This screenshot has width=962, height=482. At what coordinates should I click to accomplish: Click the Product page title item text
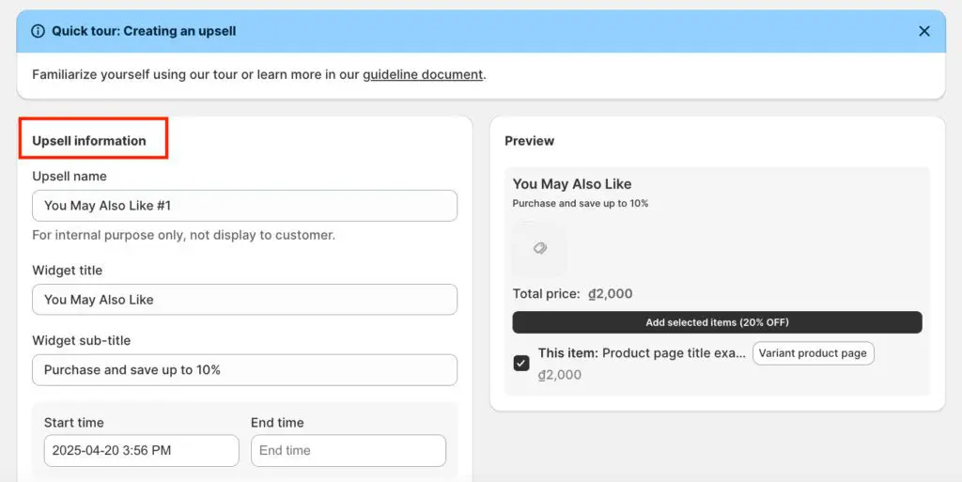tap(674, 353)
